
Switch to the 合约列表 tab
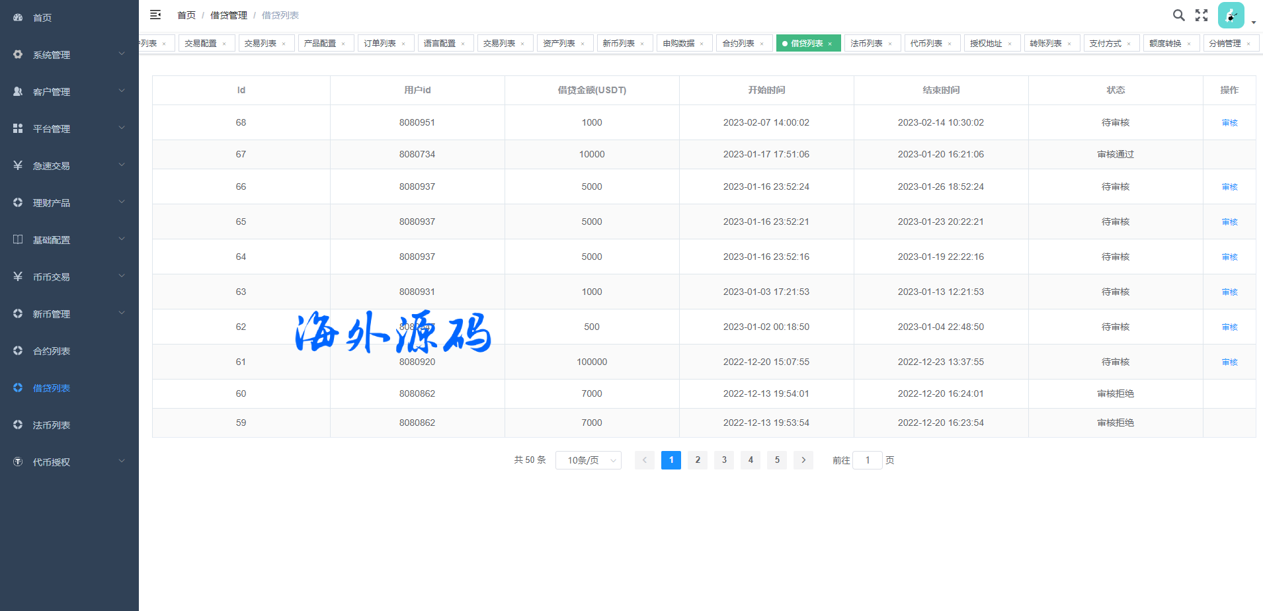click(x=738, y=44)
